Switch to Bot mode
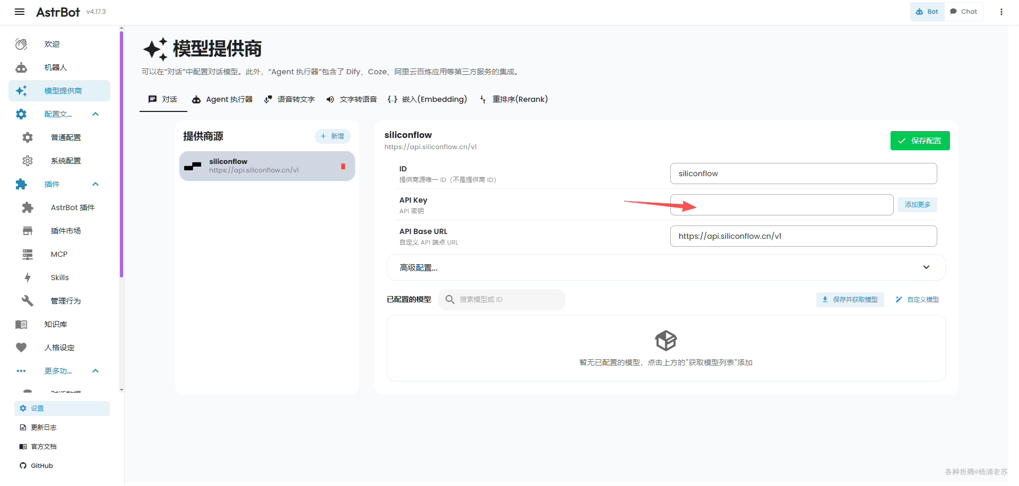The width and height of the screenshot is (1019, 486). 927,12
